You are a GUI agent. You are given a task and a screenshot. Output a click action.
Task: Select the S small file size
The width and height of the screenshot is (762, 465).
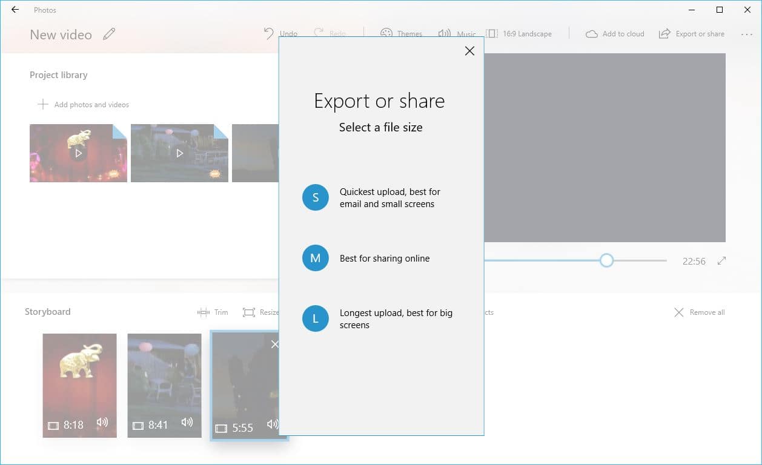pos(315,197)
